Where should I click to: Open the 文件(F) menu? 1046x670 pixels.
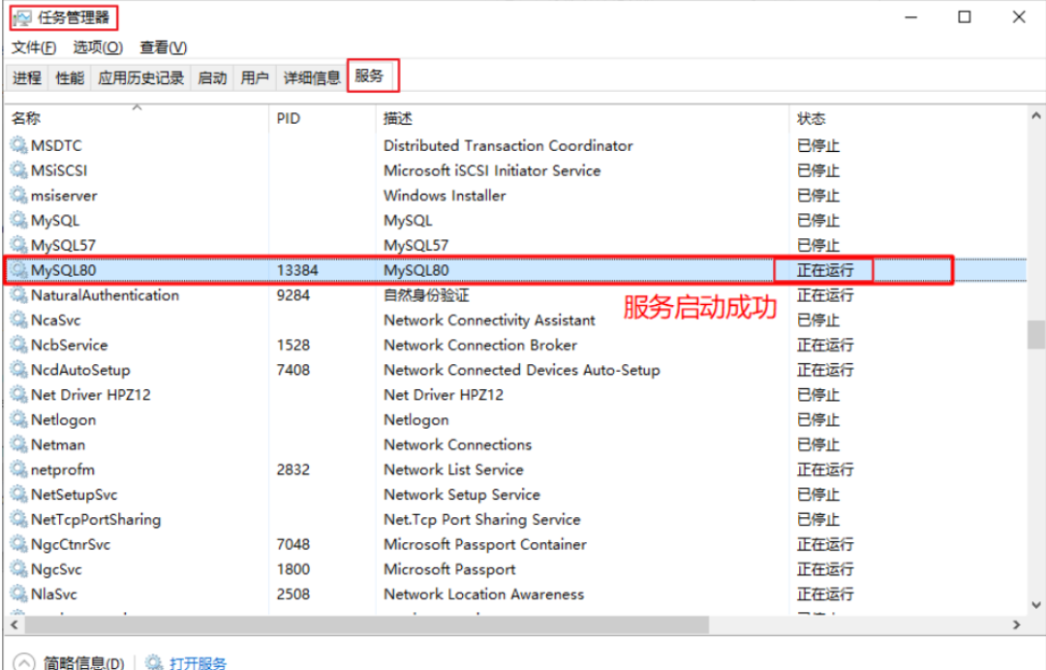[x=34, y=47]
